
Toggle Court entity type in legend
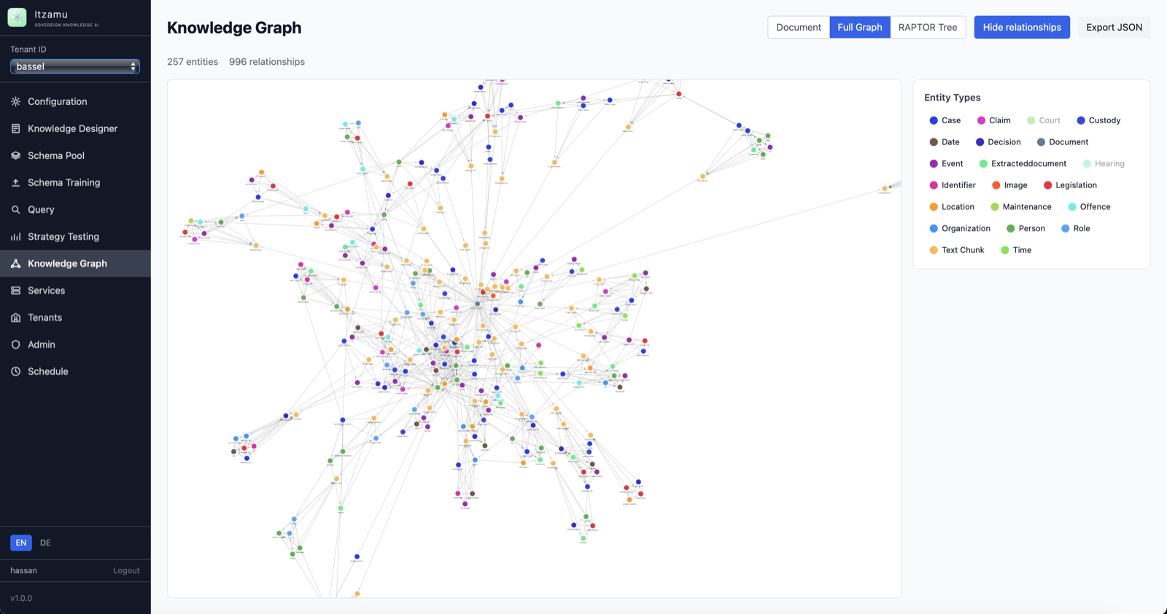coord(1044,120)
